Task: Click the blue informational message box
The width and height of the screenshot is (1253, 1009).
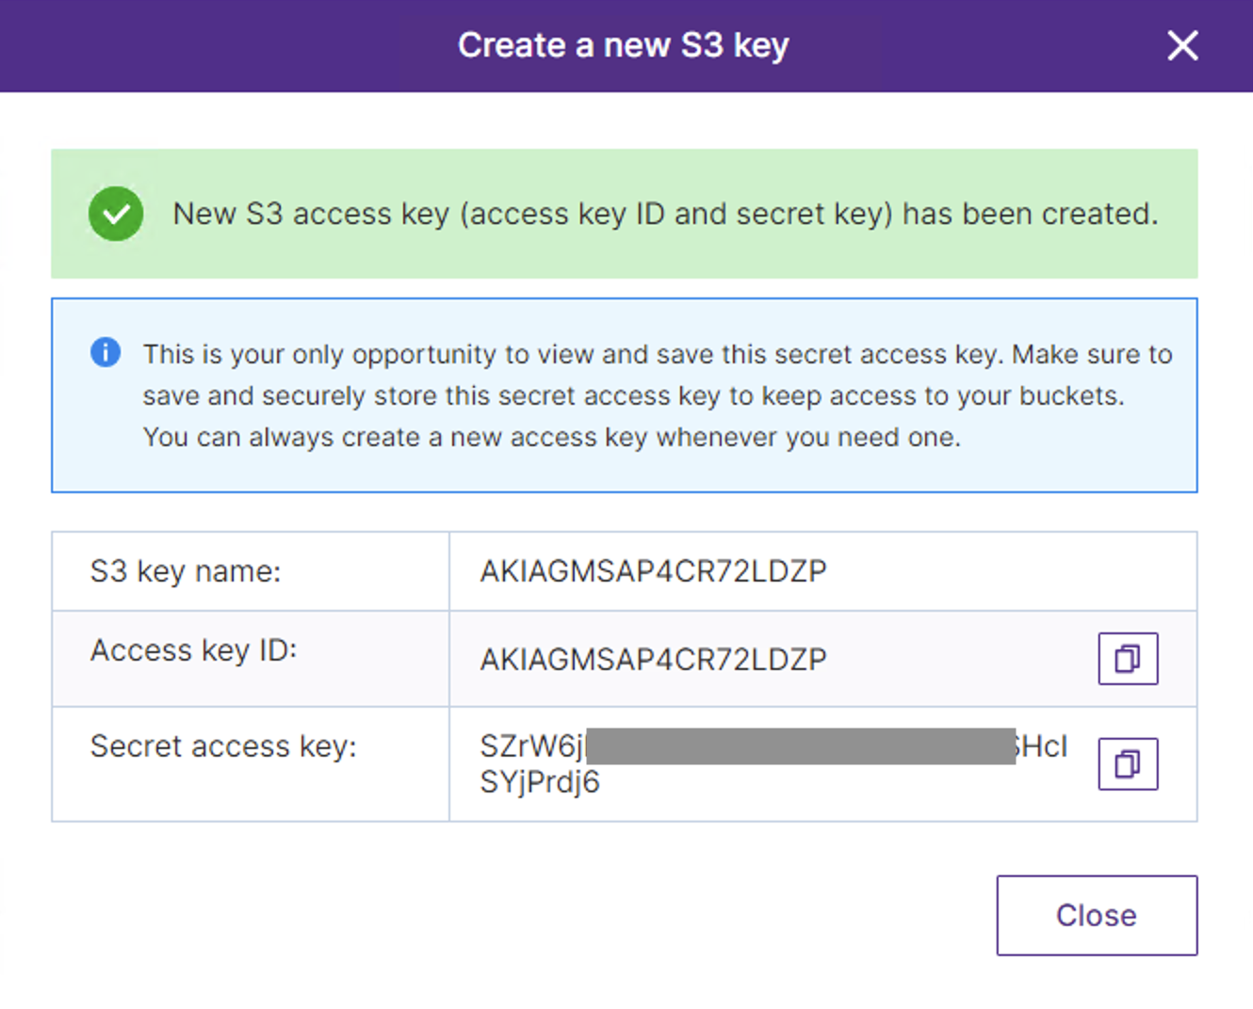Action: click(x=624, y=395)
